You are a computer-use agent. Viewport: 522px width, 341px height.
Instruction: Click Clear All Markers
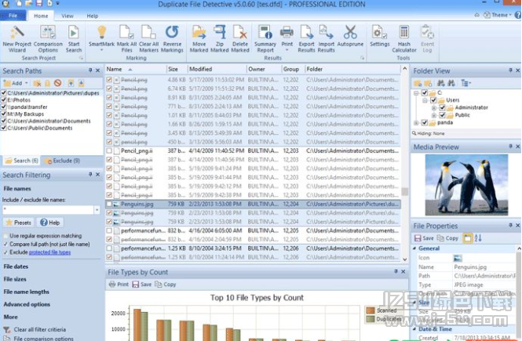coord(148,39)
